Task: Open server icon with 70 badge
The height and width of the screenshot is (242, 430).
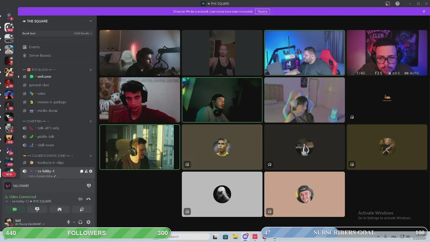Action: 9,106
